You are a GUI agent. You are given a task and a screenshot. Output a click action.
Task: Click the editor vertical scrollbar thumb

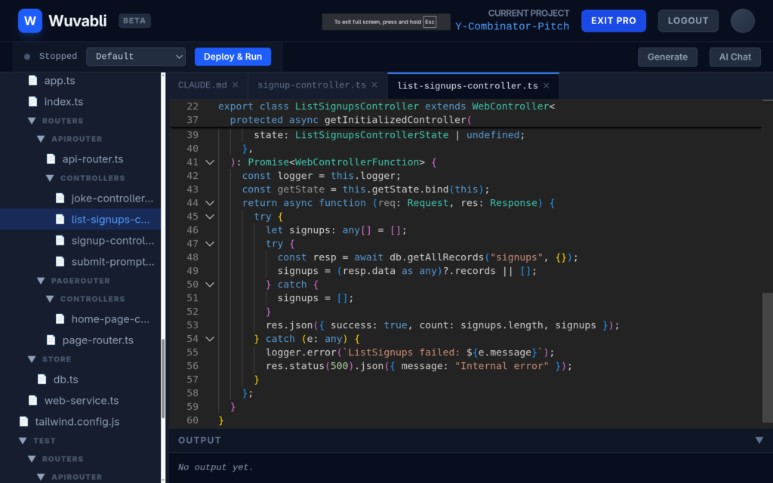pos(768,357)
